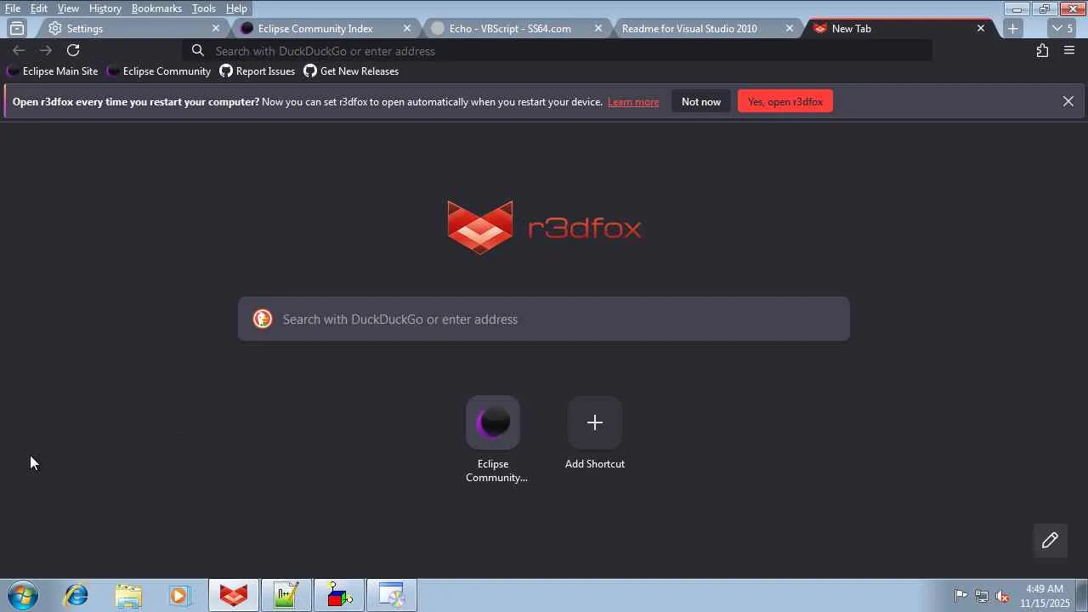Open the Bookmarks menu
This screenshot has height=612, width=1088.
point(156,8)
